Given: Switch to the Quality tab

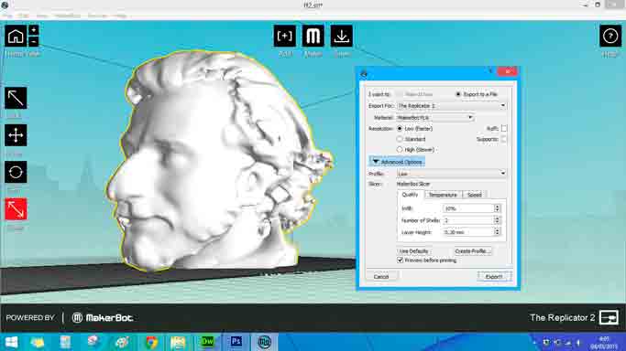Looking at the screenshot, I should pyautogui.click(x=410, y=195).
